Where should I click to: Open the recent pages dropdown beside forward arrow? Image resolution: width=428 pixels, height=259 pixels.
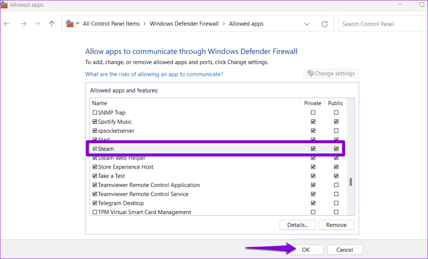[38, 24]
